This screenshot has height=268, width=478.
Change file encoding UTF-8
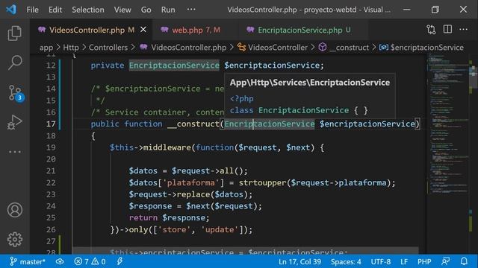pyautogui.click(x=380, y=261)
